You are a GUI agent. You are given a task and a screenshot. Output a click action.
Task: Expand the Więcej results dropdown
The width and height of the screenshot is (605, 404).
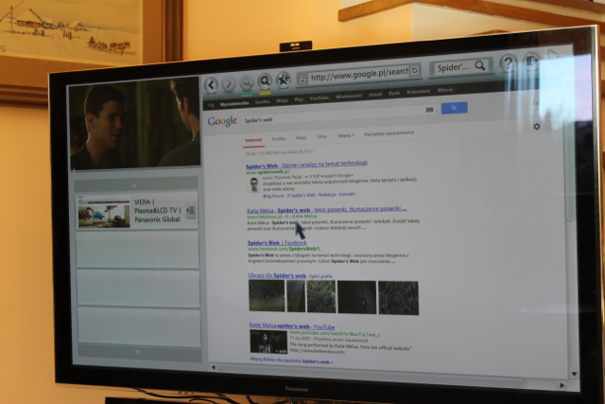(346, 135)
